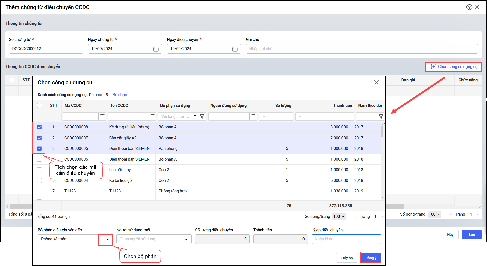Image resolution: width=487 pixels, height=266 pixels.
Task: Click the Lý do điều chuyển input
Action: tap(346, 239)
